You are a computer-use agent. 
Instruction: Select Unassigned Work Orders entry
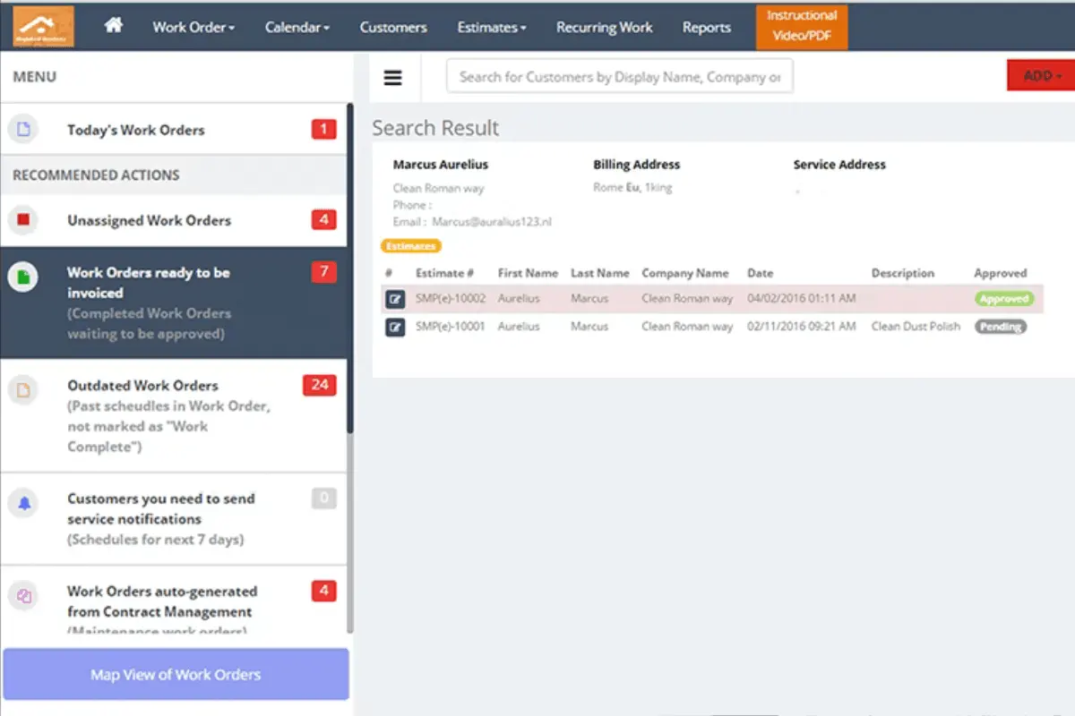click(x=174, y=220)
